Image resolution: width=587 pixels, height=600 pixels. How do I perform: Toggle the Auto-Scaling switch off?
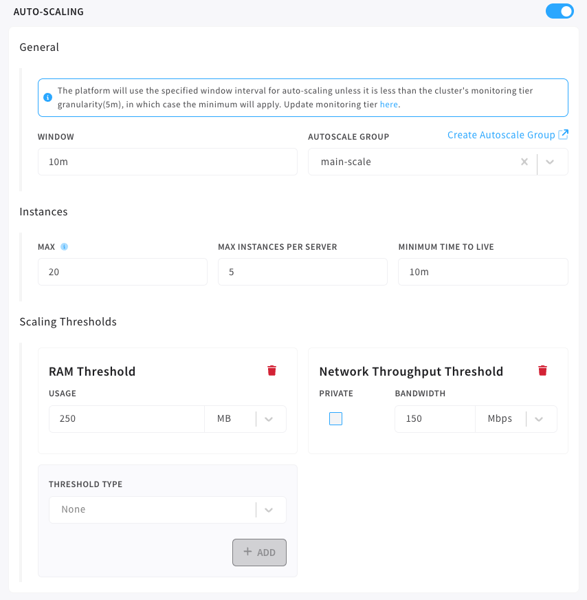[x=559, y=11]
